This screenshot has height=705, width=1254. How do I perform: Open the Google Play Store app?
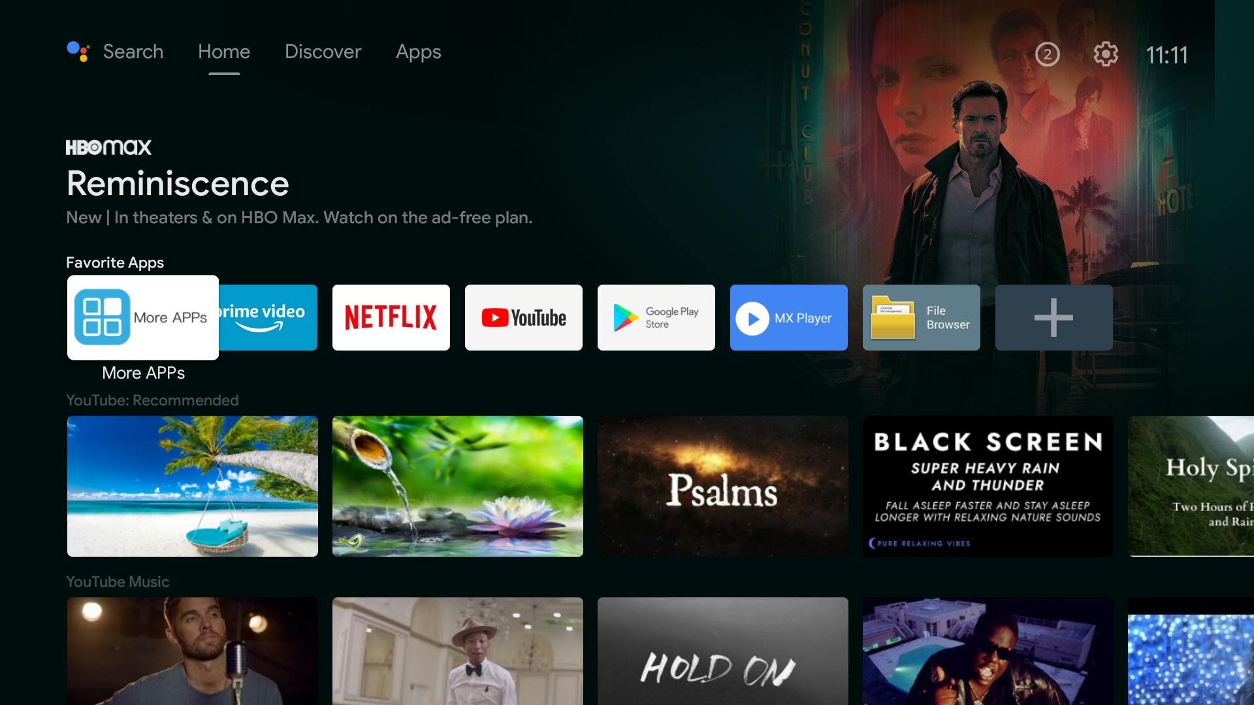click(656, 317)
